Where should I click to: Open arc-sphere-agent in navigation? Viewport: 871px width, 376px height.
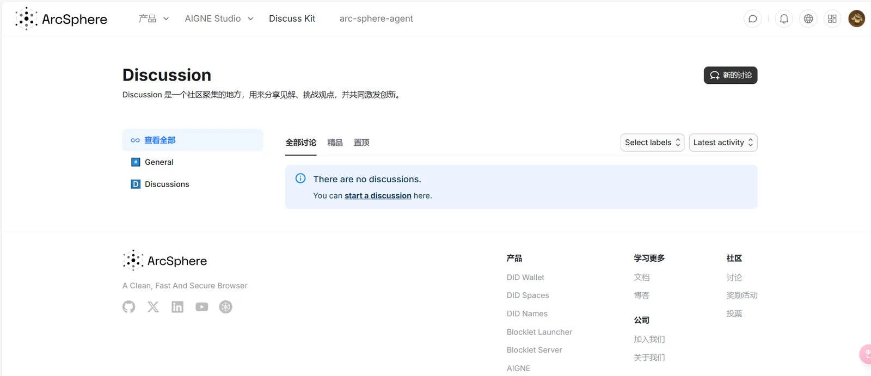(376, 19)
